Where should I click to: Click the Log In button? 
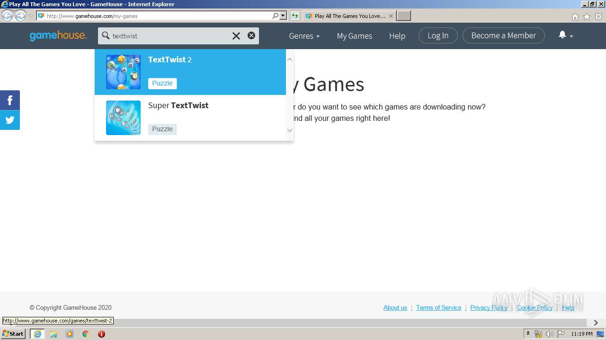point(438,35)
